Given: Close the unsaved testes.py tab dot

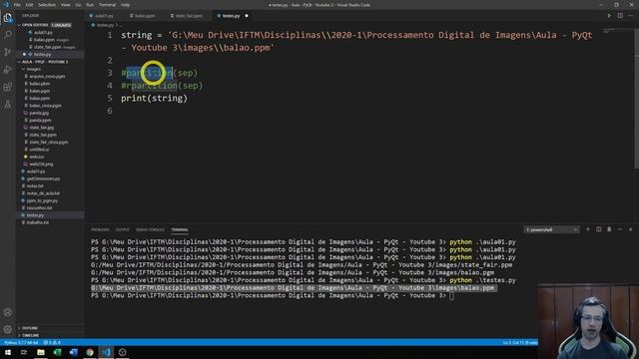Looking at the screenshot, I should point(247,16).
